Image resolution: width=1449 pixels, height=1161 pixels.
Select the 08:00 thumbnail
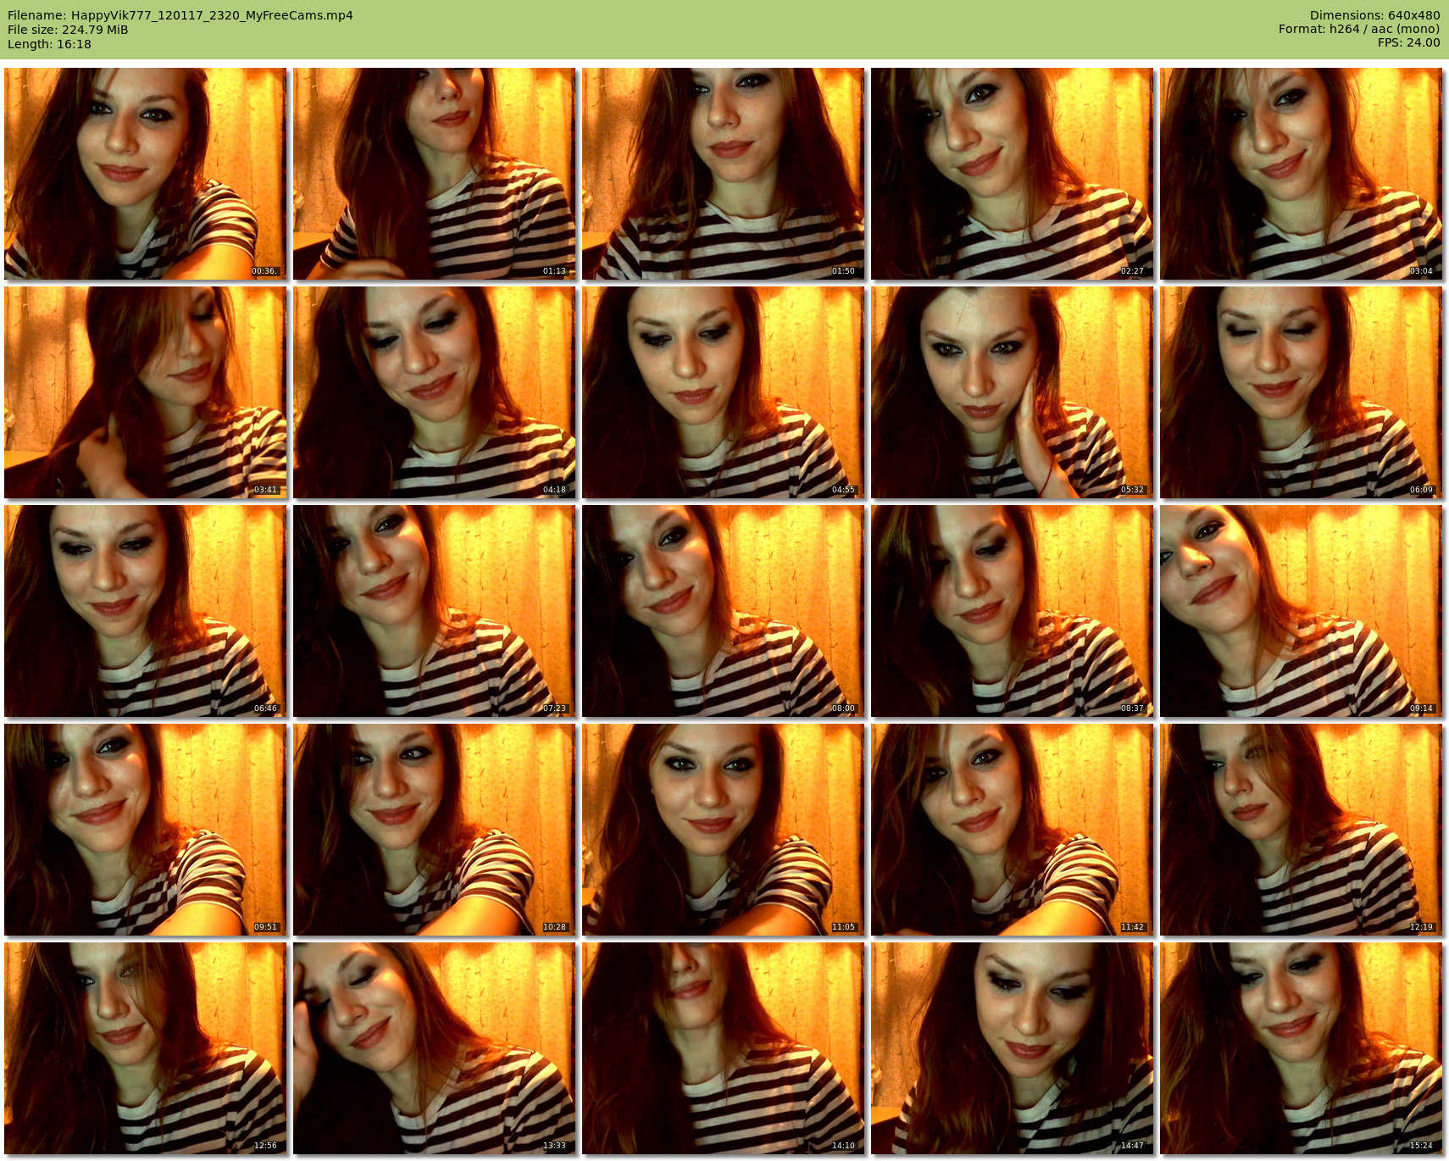(x=724, y=611)
